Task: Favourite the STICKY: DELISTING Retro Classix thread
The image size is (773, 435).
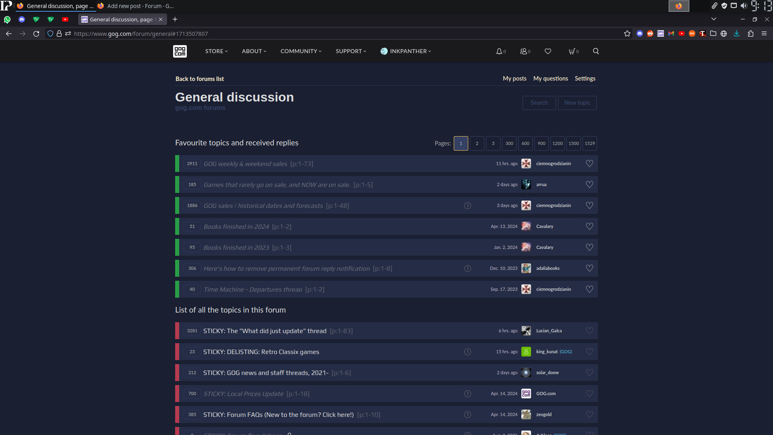Action: (589, 352)
